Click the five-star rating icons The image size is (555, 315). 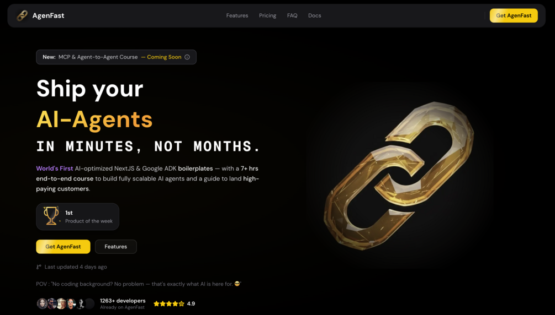[169, 303]
